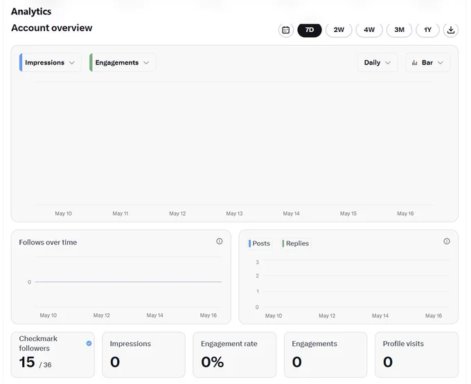Click May 11 label on main chart

120,213
